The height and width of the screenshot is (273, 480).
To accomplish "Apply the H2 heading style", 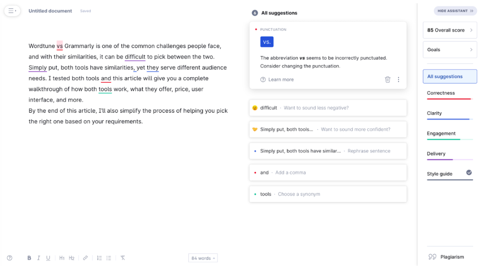I will click(72, 258).
